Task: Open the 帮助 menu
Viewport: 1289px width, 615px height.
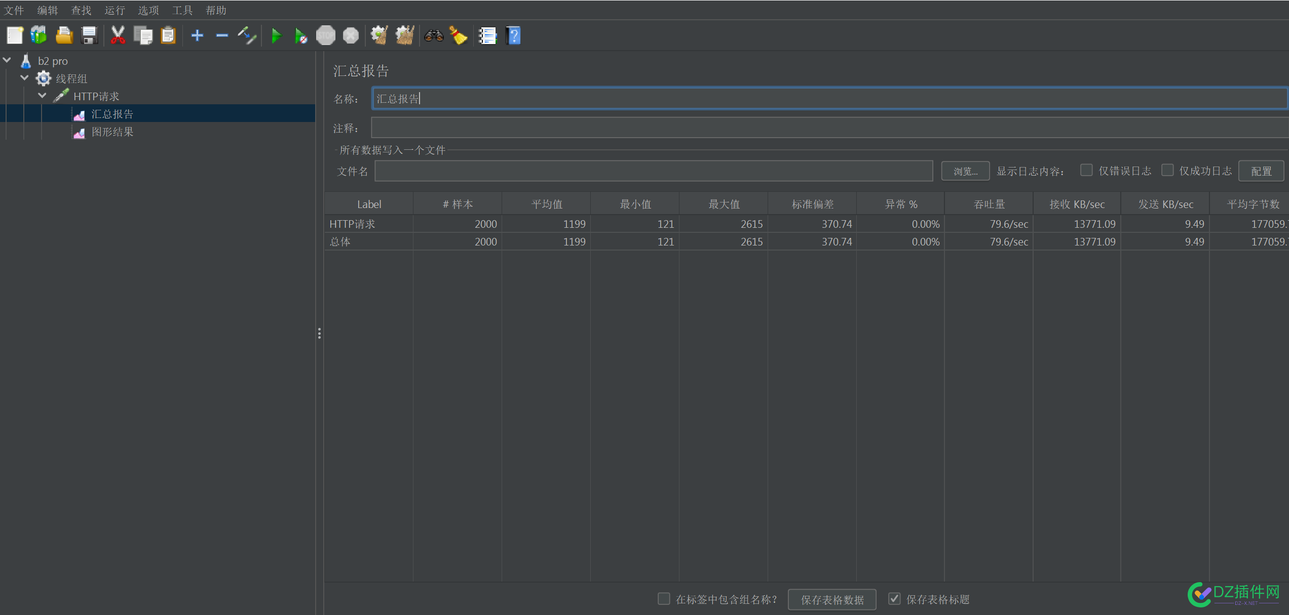Action: point(216,10)
